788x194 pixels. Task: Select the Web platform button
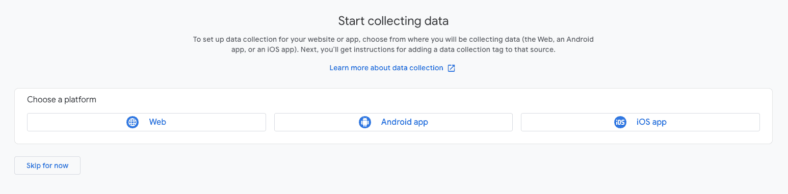146,122
